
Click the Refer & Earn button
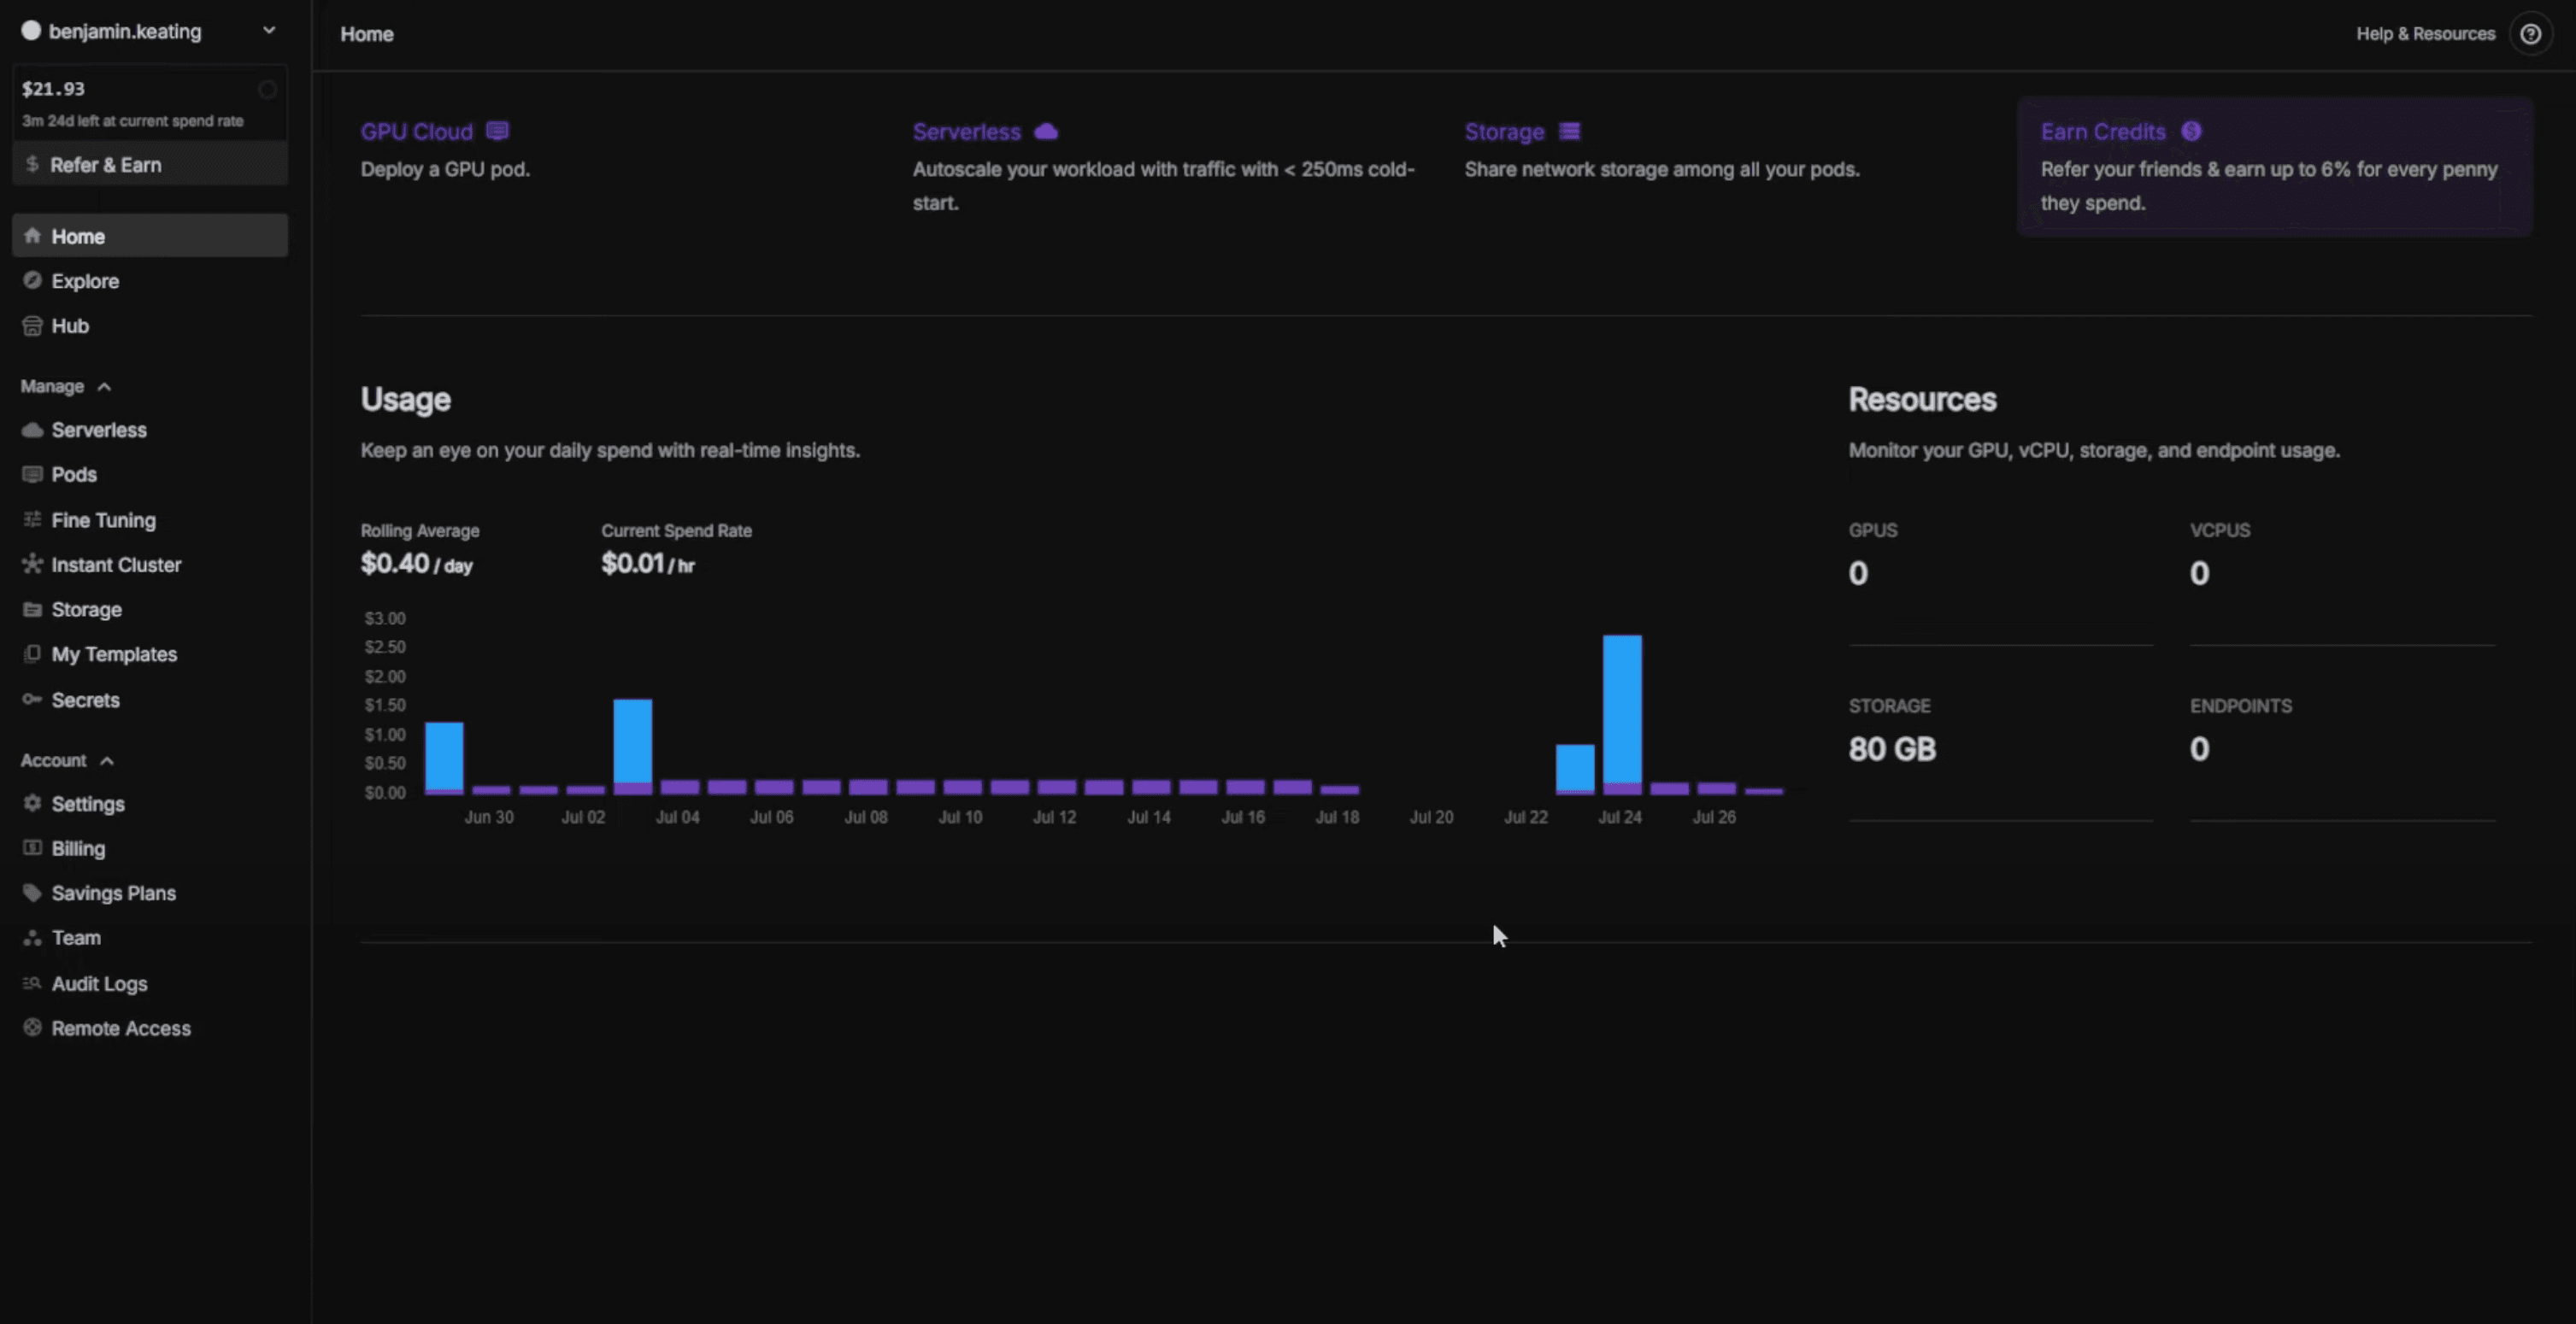(150, 165)
